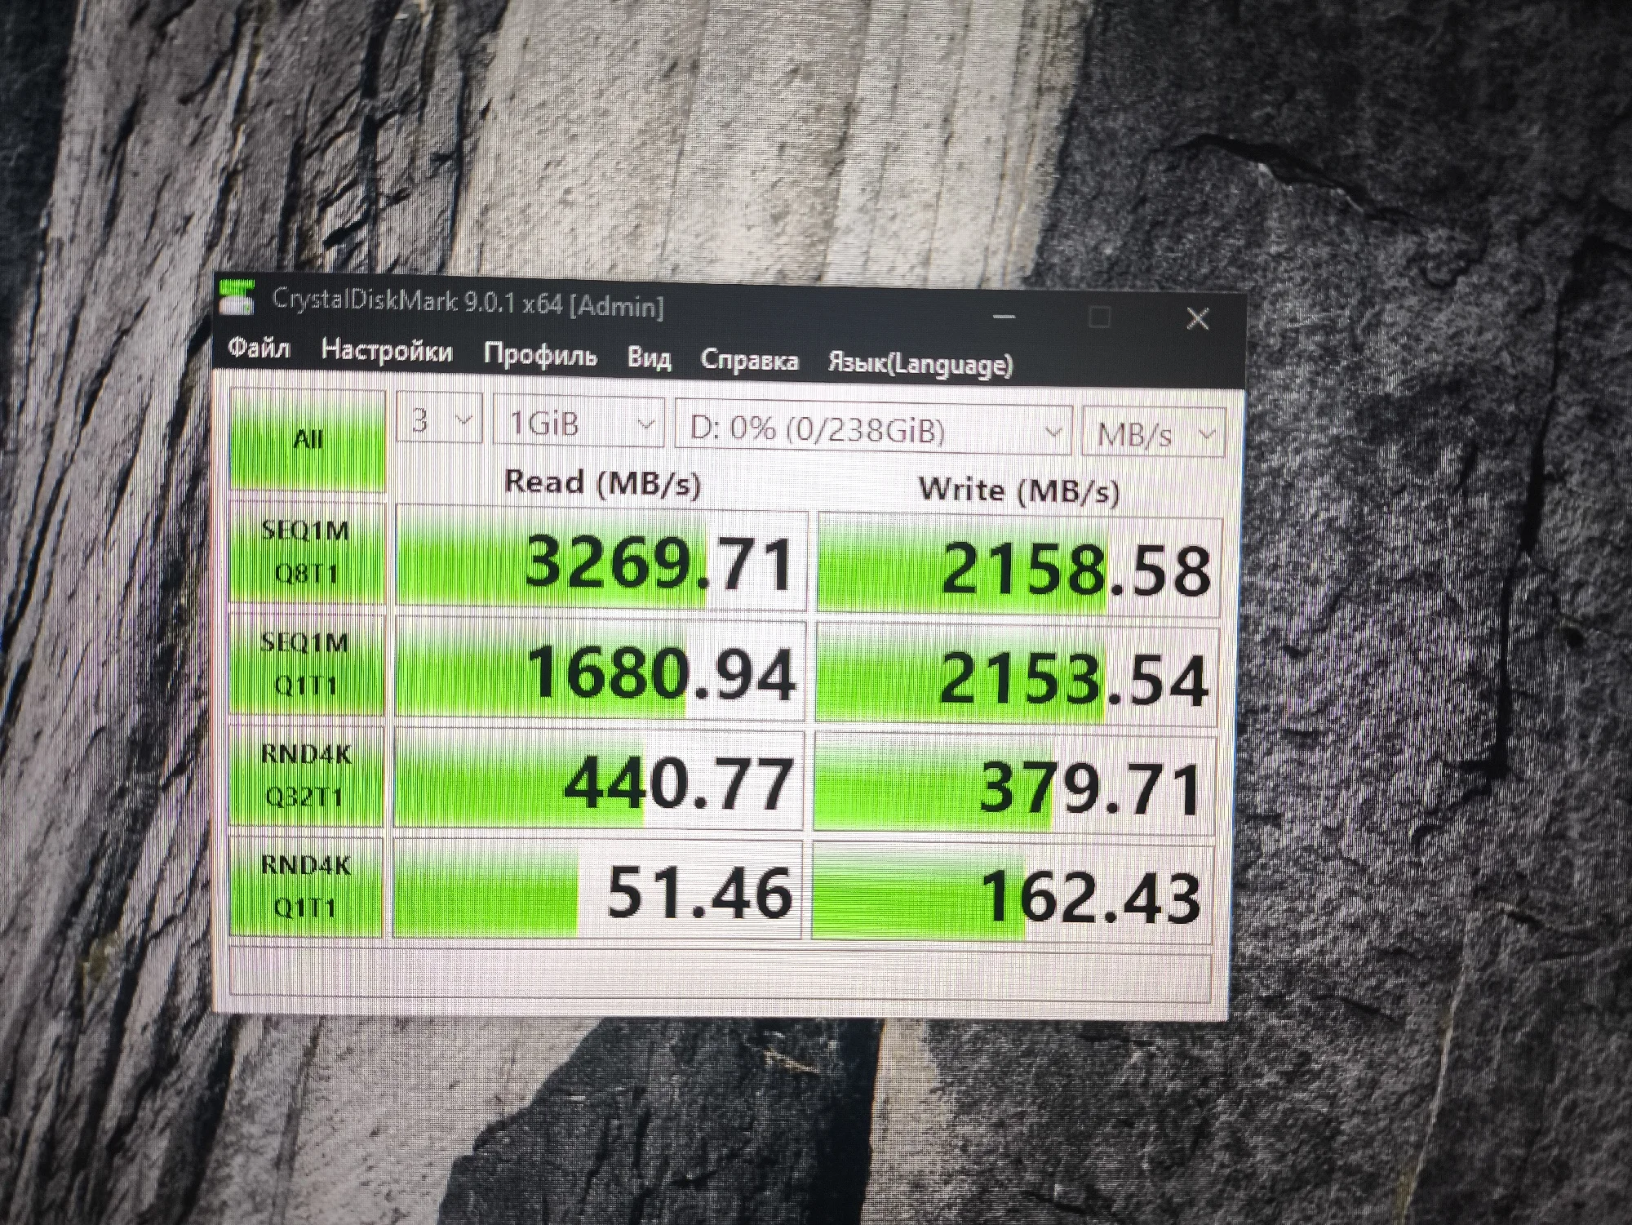Maximize the CrystalDiskMark window
The width and height of the screenshot is (1632, 1225).
tap(1100, 317)
